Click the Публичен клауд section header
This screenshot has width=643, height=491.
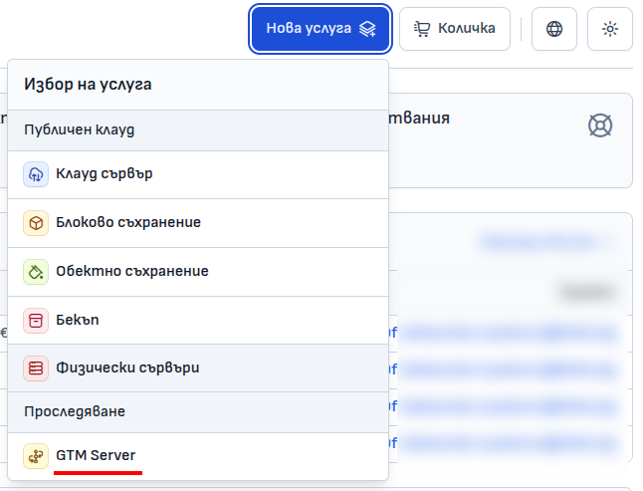click(80, 130)
